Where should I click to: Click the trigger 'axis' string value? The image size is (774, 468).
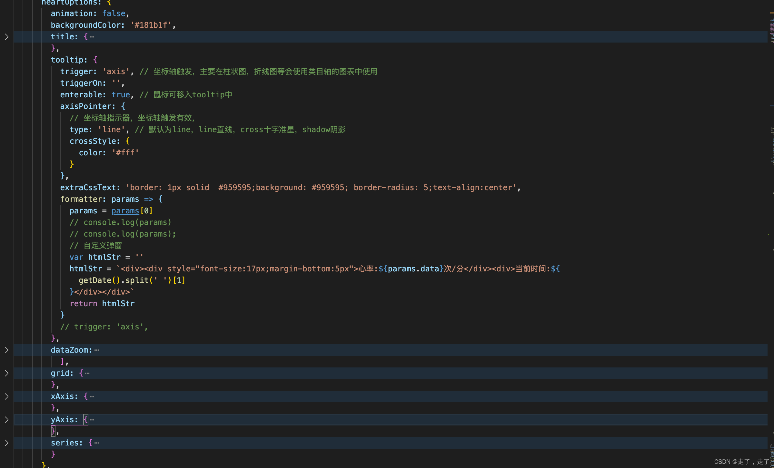pos(116,72)
